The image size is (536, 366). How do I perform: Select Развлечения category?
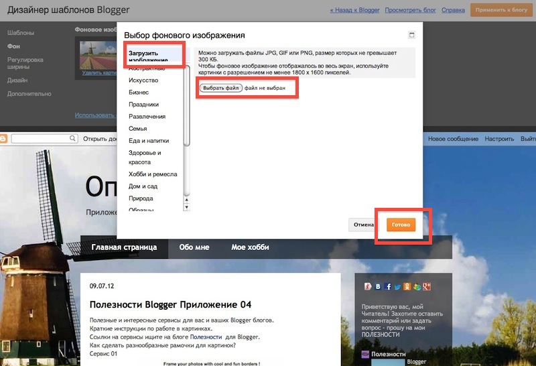tap(147, 116)
